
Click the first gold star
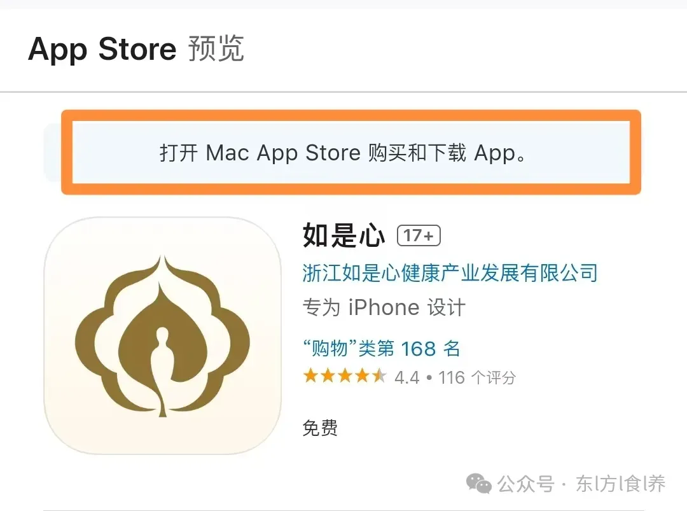click(310, 376)
